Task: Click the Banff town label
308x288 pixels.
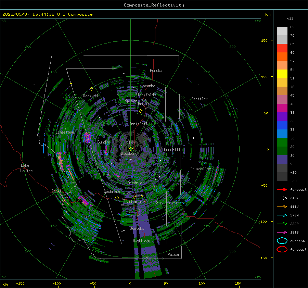Action: coord(56,191)
